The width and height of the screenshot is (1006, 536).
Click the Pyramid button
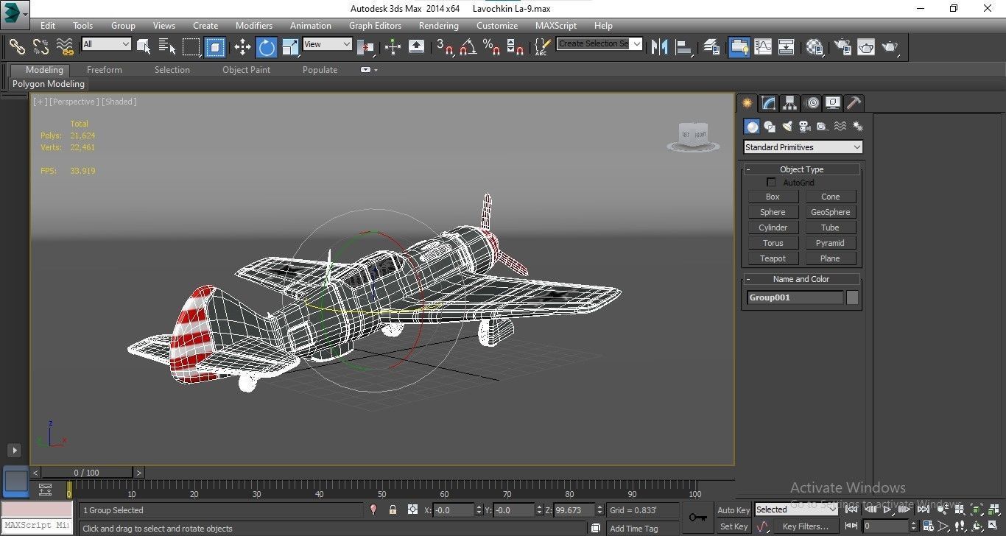pyautogui.click(x=830, y=243)
